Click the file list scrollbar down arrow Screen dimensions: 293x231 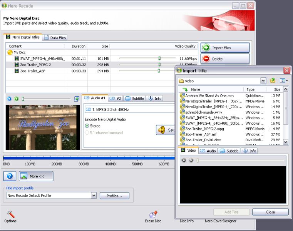tap(286, 142)
